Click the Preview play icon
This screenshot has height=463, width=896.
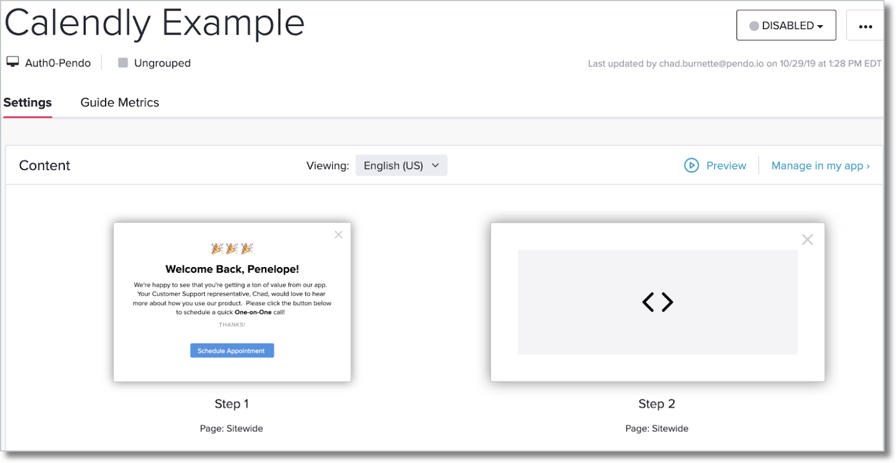click(x=692, y=165)
